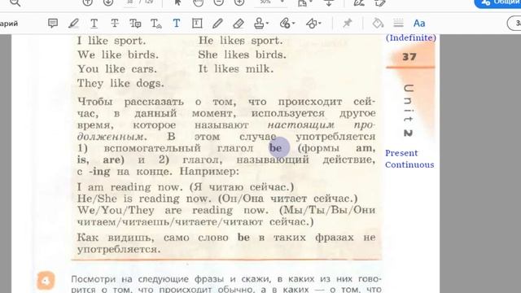Screen dimensions: 521x293
Task: Click the zoom in plus icon
Action: tap(239, 2)
